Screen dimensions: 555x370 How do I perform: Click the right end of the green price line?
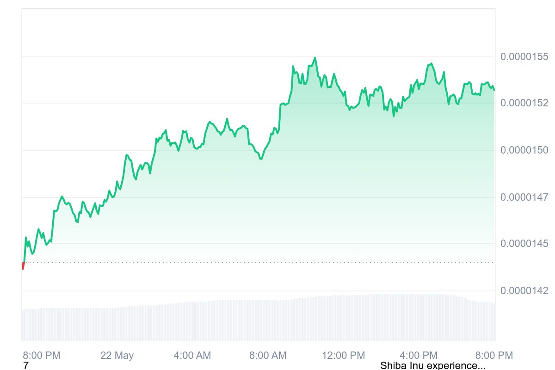[x=494, y=90]
